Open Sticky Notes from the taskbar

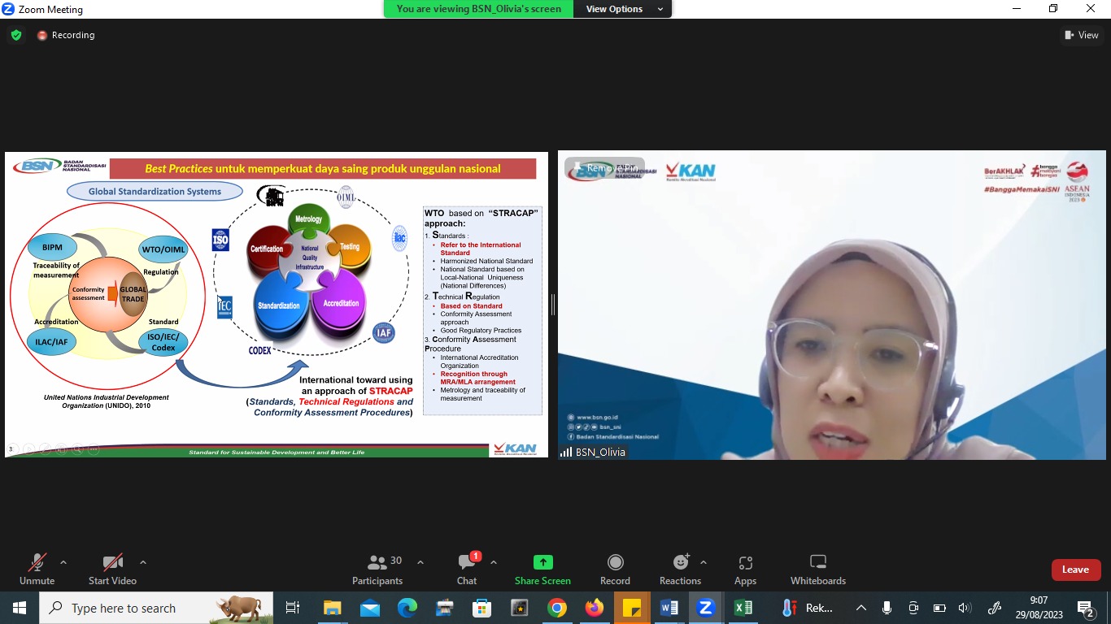coord(632,608)
